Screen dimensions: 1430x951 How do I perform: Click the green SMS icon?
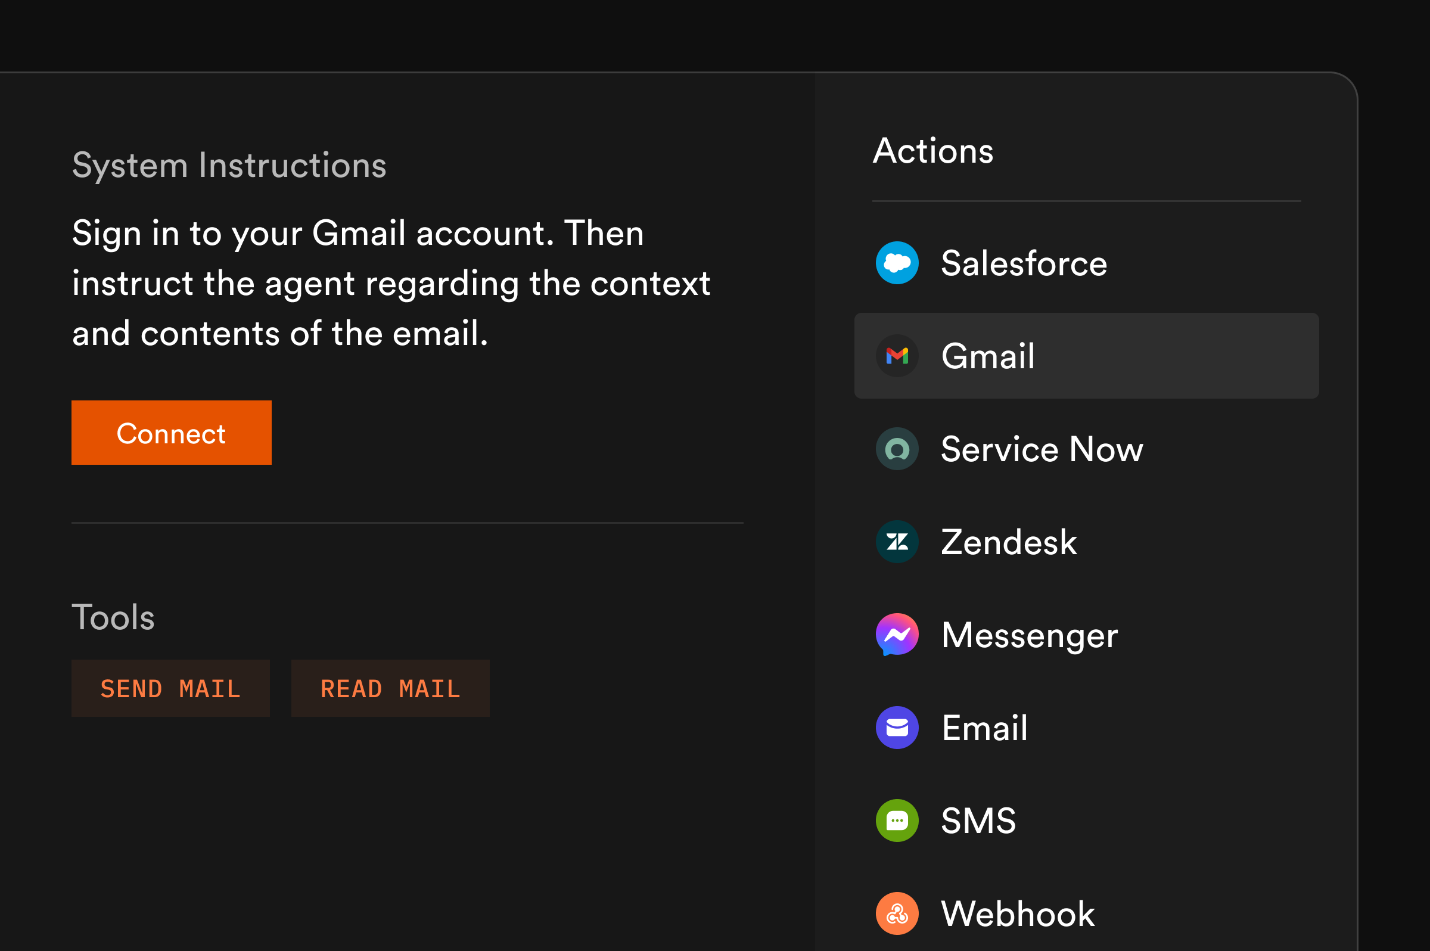pyautogui.click(x=897, y=821)
